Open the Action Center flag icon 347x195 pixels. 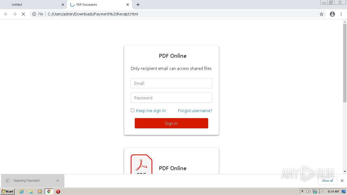pyautogui.click(x=321, y=191)
